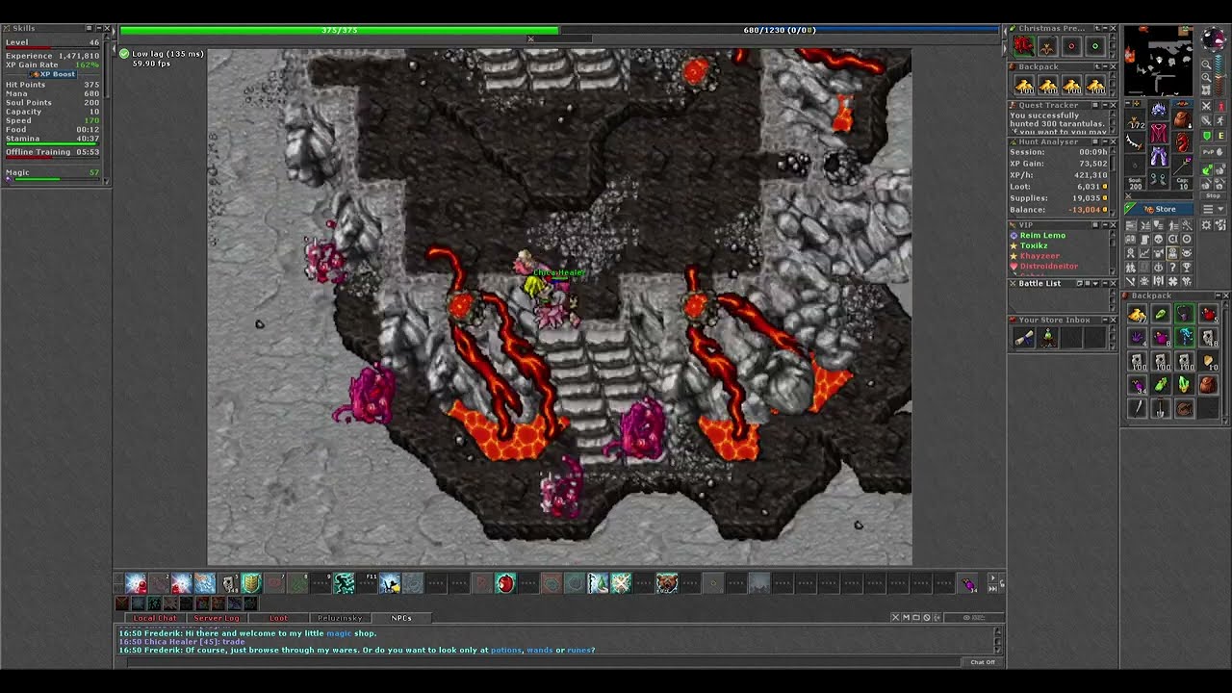
Task: Toggle expert mode E button
Action: [x=1221, y=136]
